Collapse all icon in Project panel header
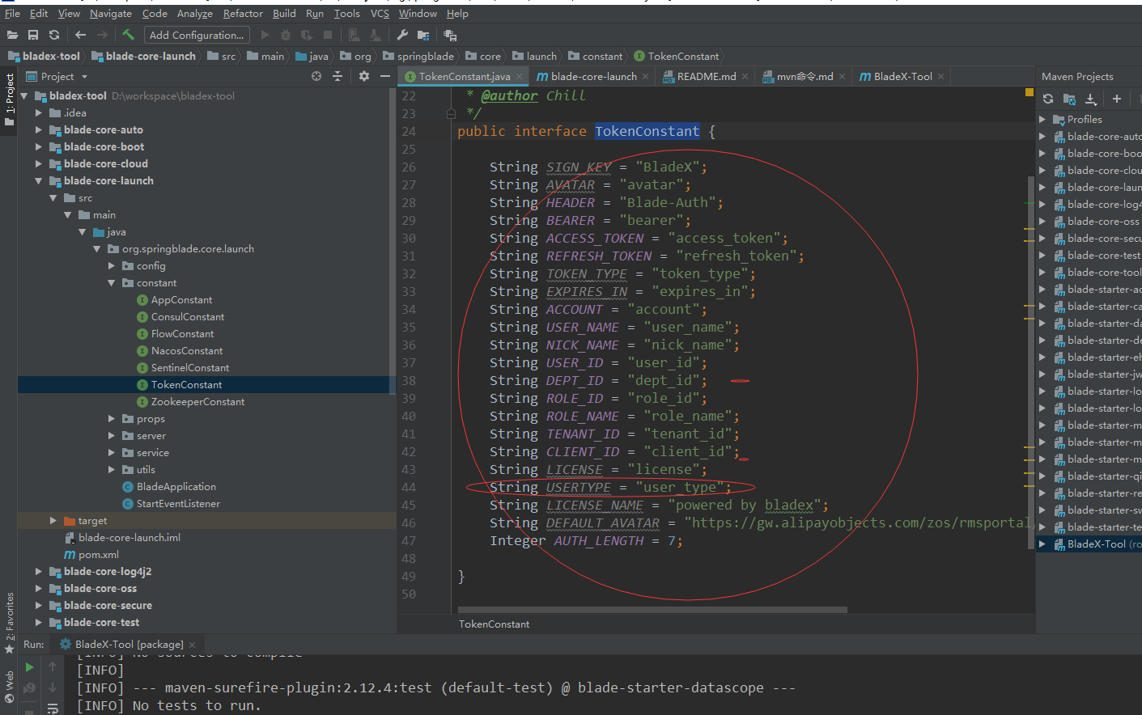The image size is (1142, 715). 338,76
